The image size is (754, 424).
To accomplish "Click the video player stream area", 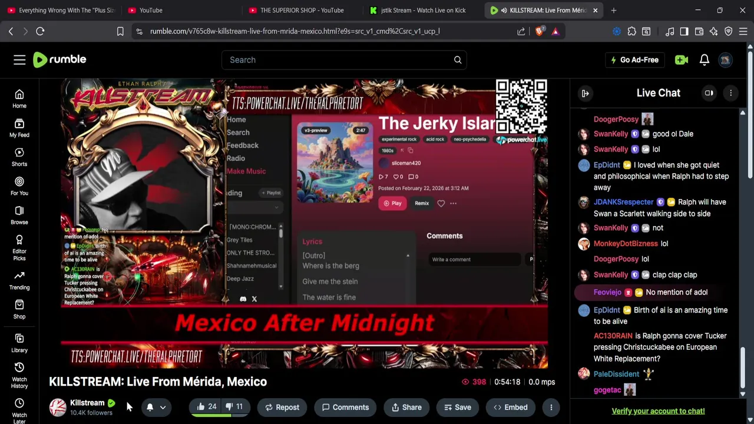I will point(304,224).
